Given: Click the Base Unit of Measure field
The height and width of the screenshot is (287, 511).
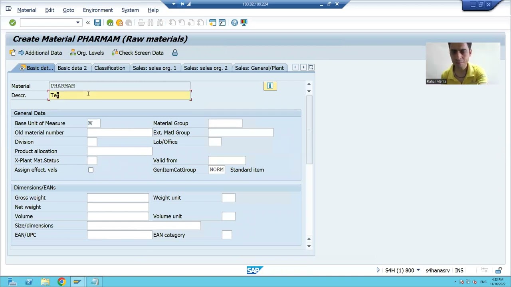Looking at the screenshot, I should [x=94, y=123].
